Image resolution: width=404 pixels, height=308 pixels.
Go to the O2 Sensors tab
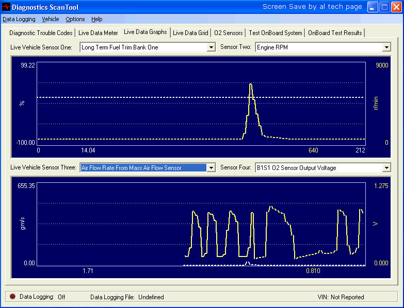[229, 33]
